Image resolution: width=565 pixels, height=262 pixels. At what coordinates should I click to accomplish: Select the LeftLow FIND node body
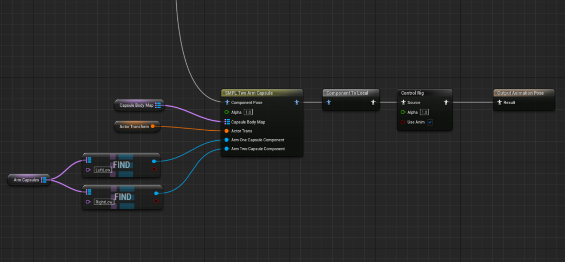pyautogui.click(x=122, y=165)
